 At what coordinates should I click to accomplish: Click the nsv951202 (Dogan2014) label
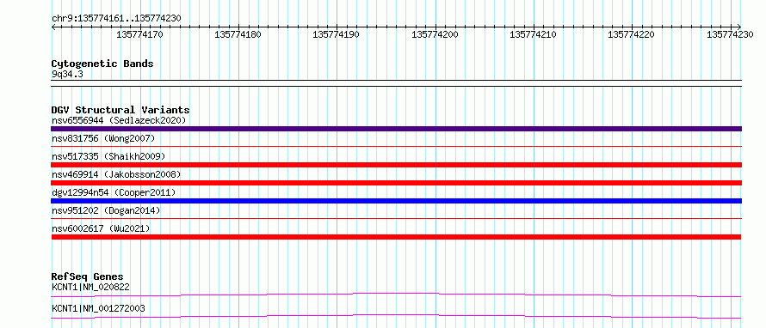coord(106,210)
